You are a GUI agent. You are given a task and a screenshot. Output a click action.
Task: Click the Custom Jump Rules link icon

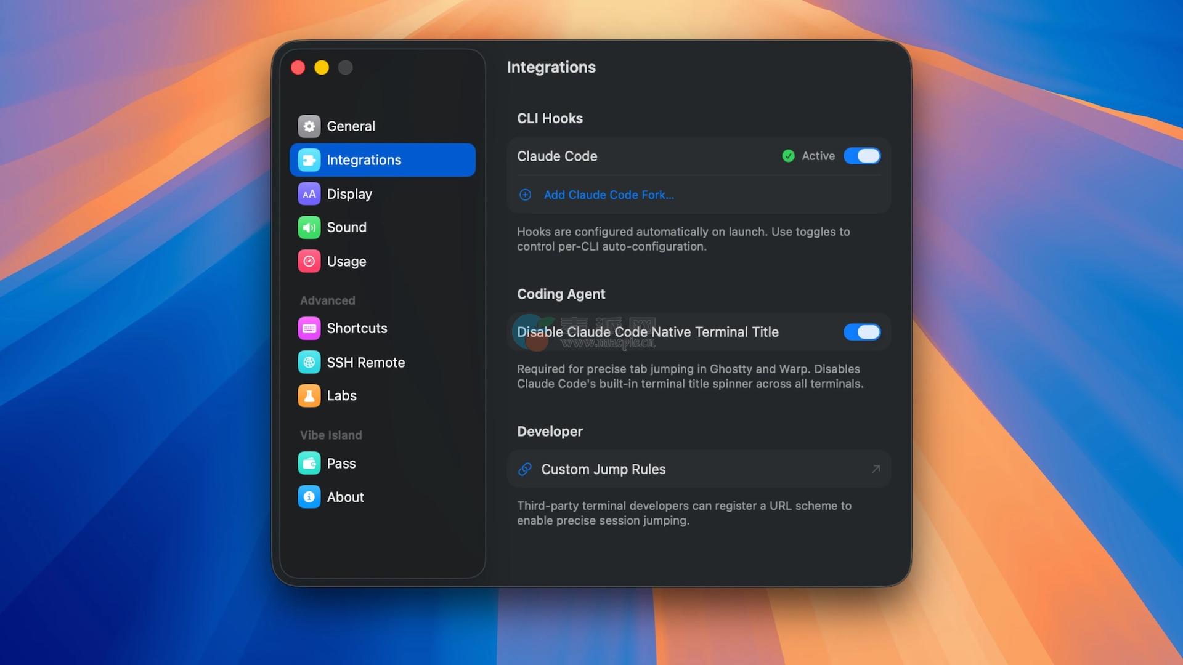point(525,469)
